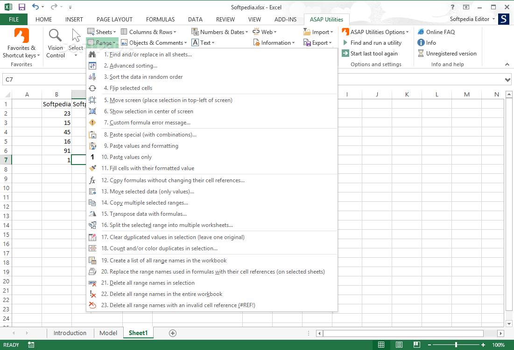Open the Columns & Rows dropdown

148,32
